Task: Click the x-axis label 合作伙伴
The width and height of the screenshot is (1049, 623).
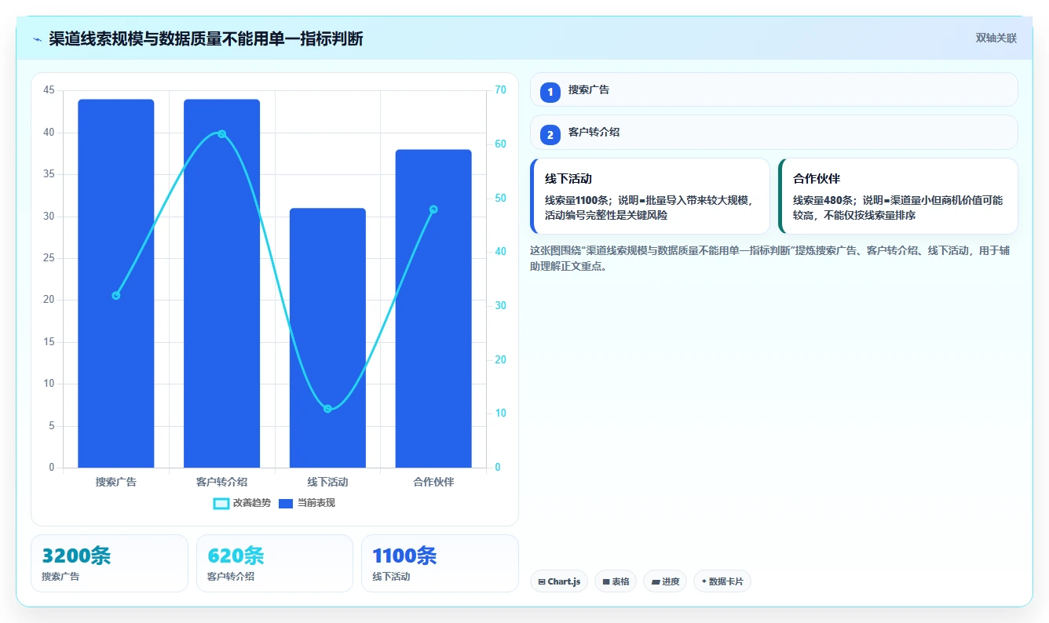Action: [433, 482]
